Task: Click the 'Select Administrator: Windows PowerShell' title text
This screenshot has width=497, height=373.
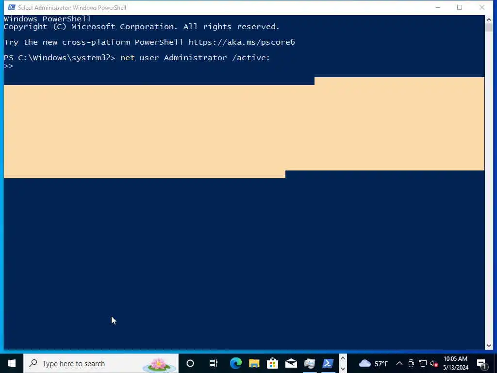Action: click(x=72, y=8)
